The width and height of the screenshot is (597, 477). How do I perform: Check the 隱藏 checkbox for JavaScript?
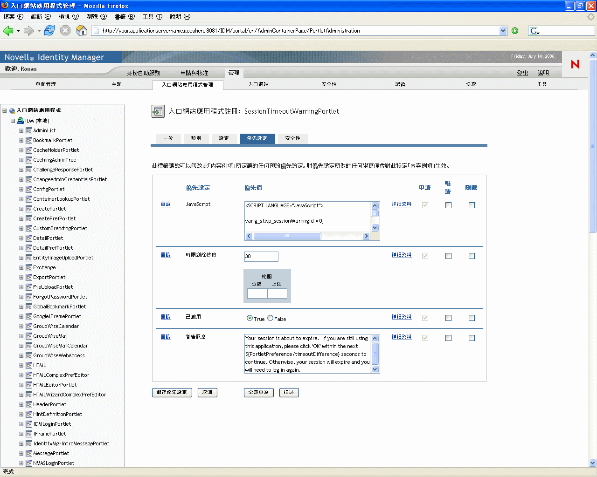[472, 205]
